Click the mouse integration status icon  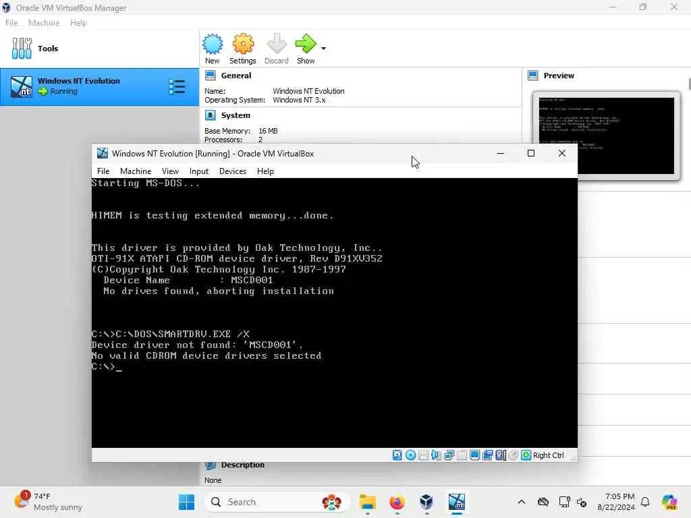click(x=513, y=455)
